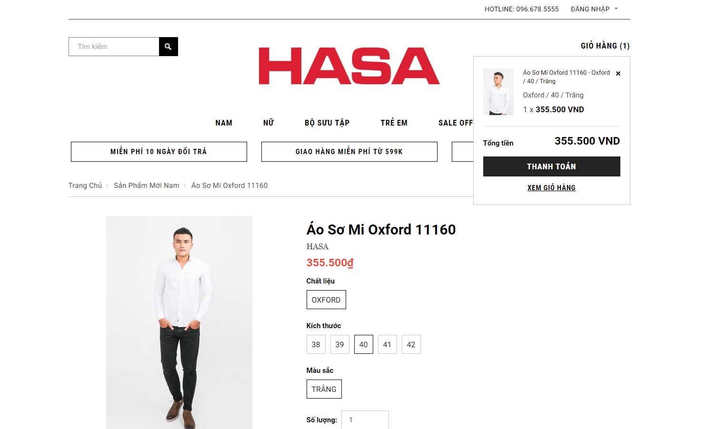The height and width of the screenshot is (429, 717).
Task: Click the Tìm kiếm search field
Action: click(x=114, y=47)
